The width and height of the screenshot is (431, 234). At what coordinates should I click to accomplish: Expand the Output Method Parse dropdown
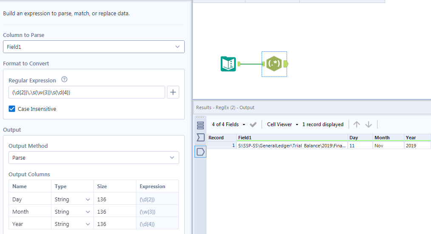(94, 158)
